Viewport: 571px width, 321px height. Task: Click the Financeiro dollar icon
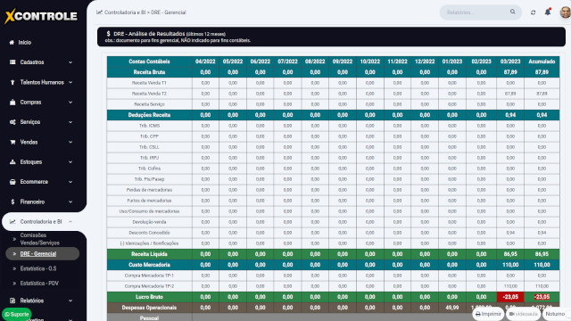(12, 202)
